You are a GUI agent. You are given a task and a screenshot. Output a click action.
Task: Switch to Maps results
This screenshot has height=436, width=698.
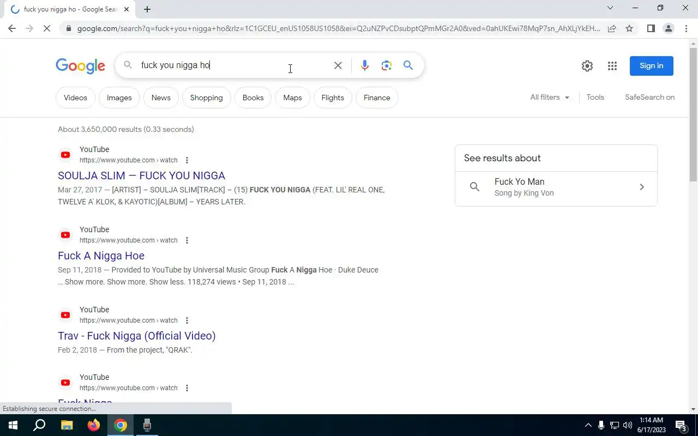(x=292, y=98)
